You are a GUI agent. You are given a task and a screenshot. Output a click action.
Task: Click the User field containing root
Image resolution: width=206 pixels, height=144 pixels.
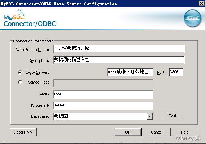coord(103,94)
